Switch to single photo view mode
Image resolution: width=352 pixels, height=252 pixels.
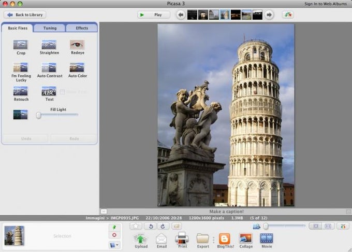(316, 226)
